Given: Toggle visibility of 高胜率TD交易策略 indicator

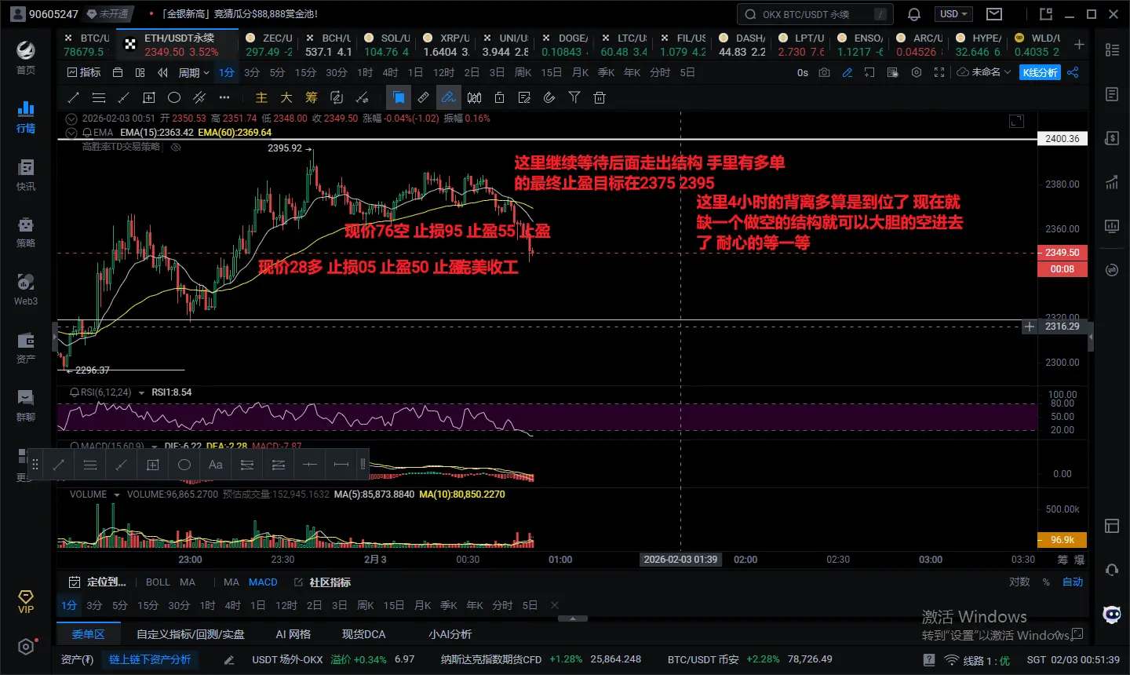Looking at the screenshot, I should [176, 147].
